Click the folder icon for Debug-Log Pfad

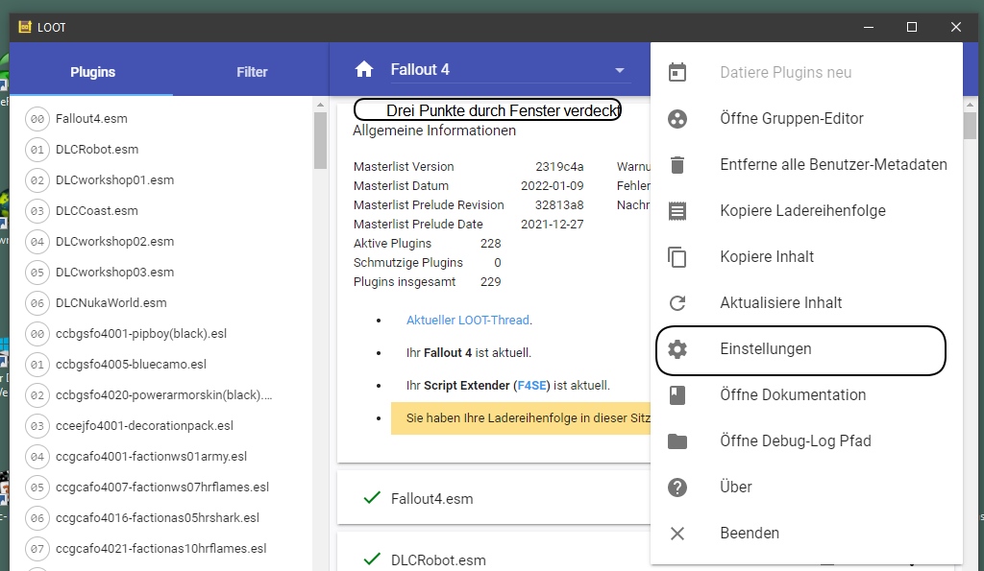point(677,441)
